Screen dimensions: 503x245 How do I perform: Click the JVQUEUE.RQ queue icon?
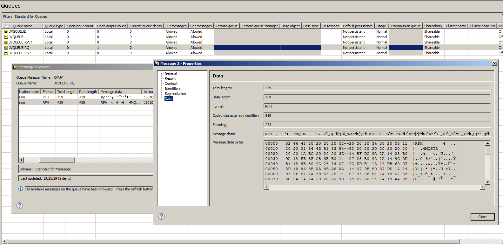6,48
